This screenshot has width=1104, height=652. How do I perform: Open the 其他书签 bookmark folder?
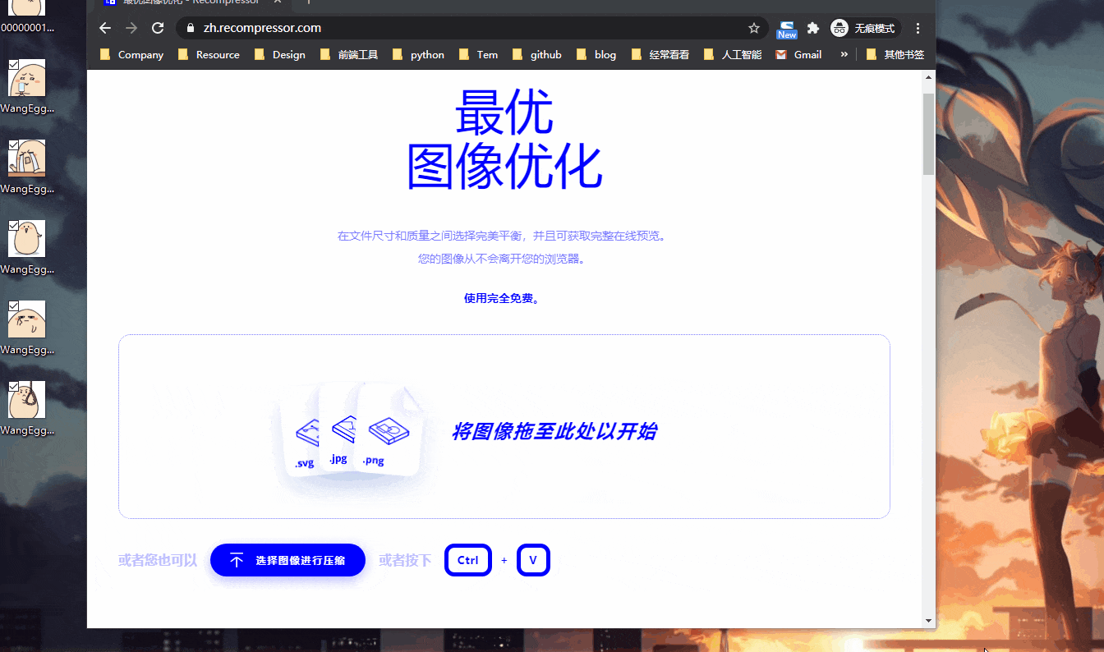pyautogui.click(x=895, y=55)
